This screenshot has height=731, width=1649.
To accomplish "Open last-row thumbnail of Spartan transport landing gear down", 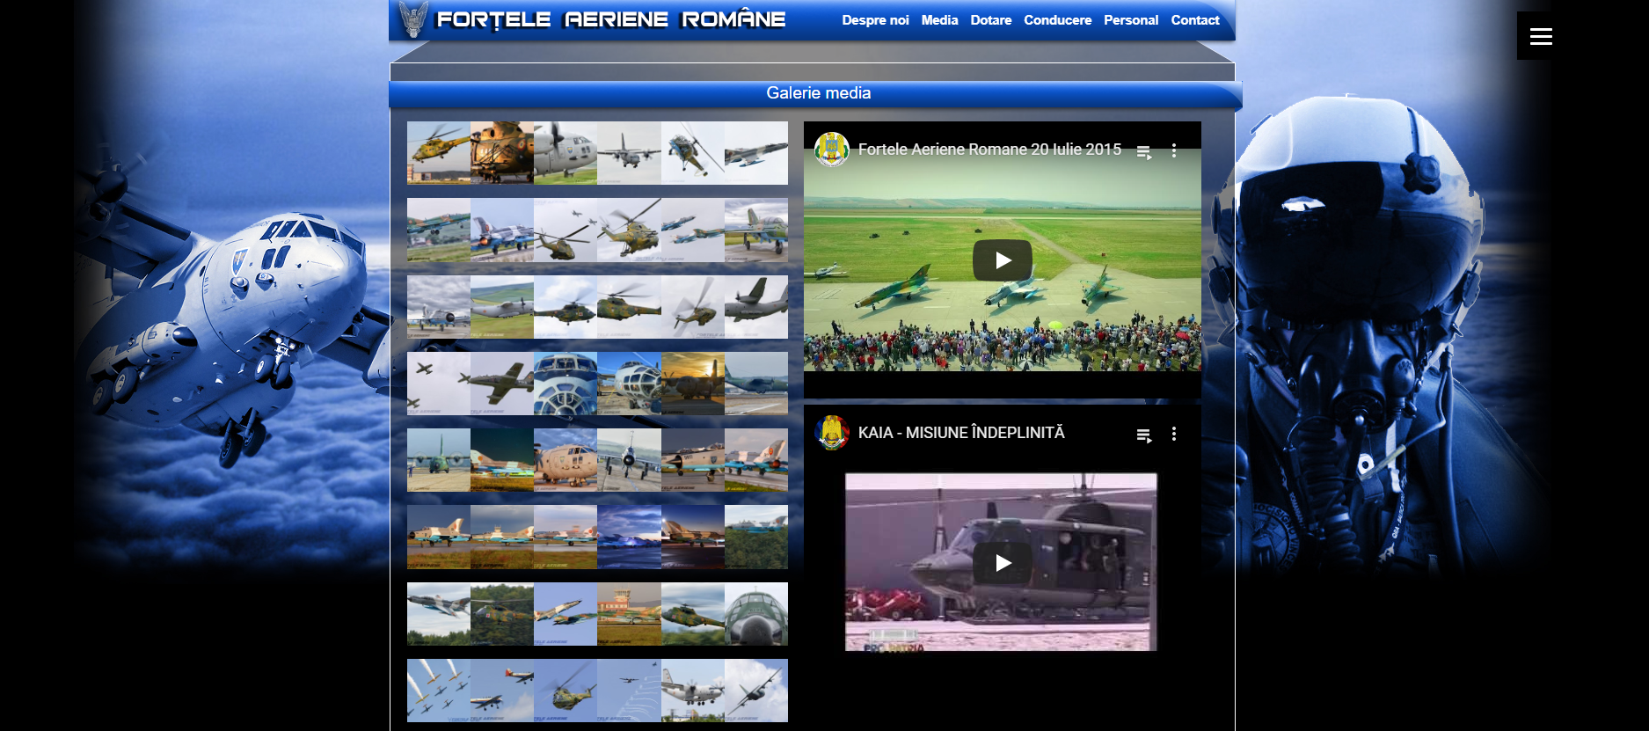I will (x=693, y=691).
